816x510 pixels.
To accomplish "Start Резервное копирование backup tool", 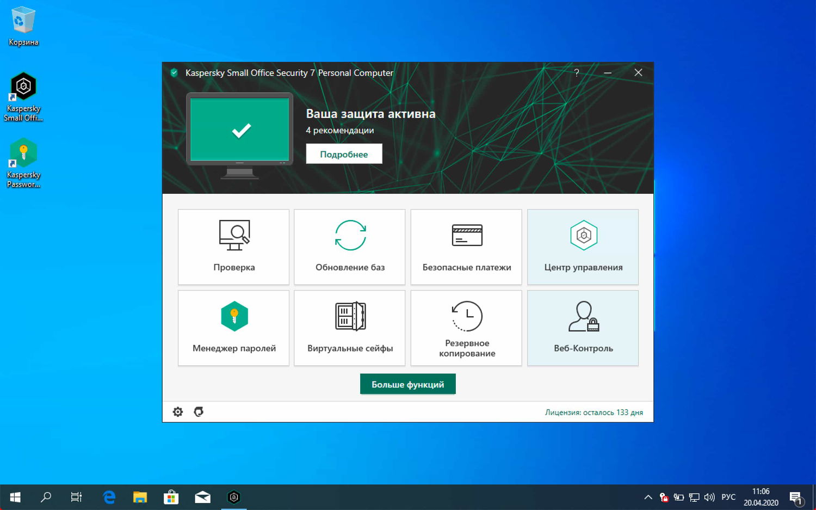I will [x=466, y=327].
